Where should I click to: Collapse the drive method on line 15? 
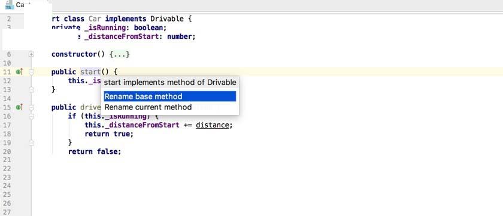[31, 108]
